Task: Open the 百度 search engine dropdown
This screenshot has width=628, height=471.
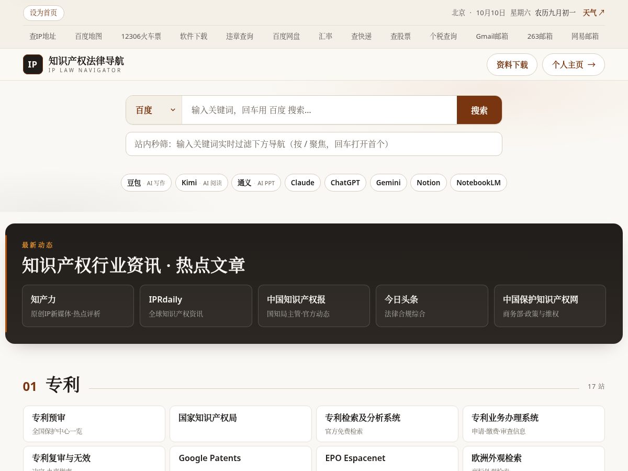Action: click(154, 110)
